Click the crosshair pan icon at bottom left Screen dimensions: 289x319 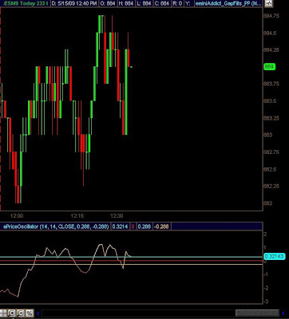point(3,313)
